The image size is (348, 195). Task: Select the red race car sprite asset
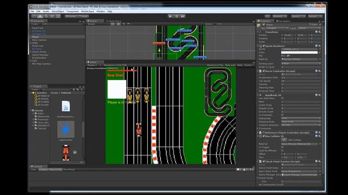(x=66, y=153)
